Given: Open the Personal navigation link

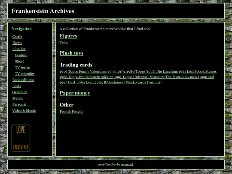Looking at the screenshot, I should pos(19,104).
